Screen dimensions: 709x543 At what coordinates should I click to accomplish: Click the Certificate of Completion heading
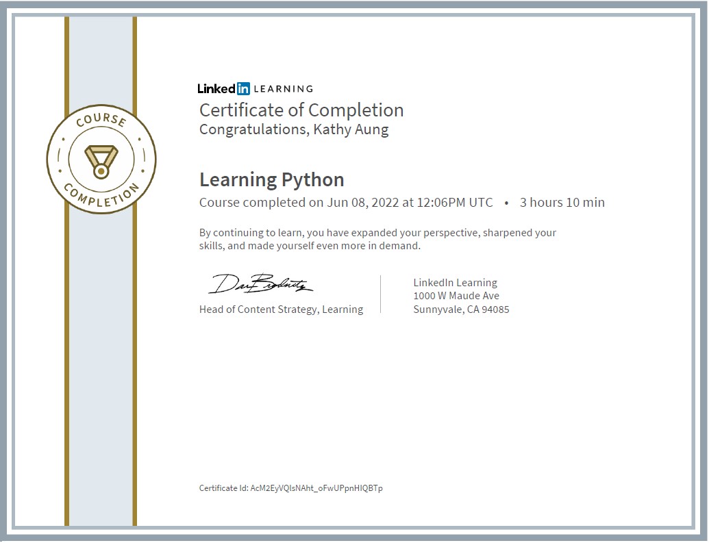301,110
